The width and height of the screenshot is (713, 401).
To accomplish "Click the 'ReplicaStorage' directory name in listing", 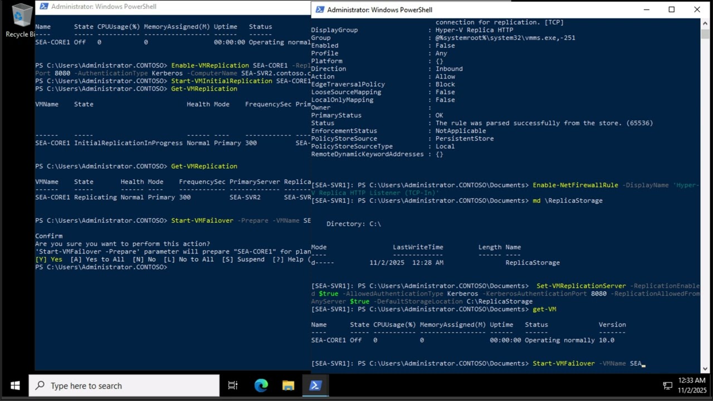I will [x=533, y=262].
